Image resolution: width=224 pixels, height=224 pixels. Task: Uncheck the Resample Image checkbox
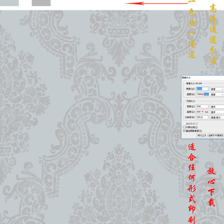[x=184, y=131]
